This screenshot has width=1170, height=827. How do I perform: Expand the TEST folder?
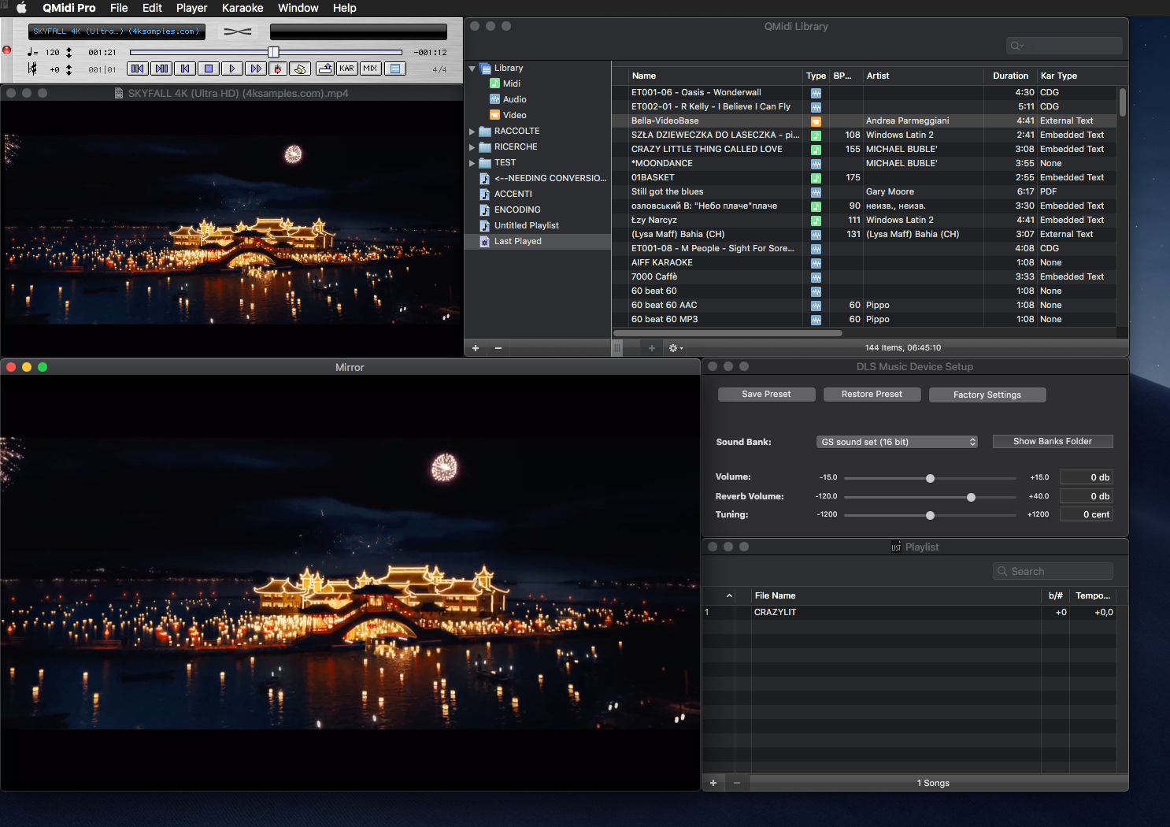472,163
